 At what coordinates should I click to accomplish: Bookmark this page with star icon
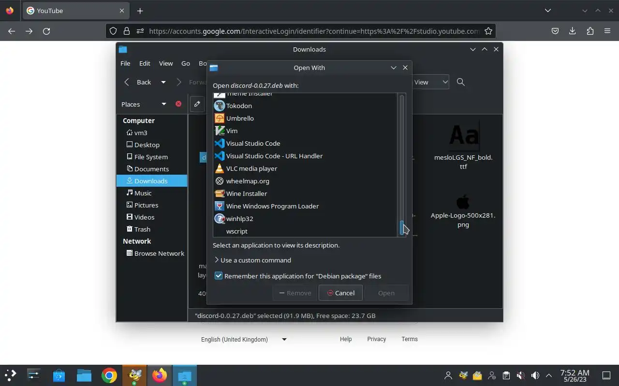point(488,31)
